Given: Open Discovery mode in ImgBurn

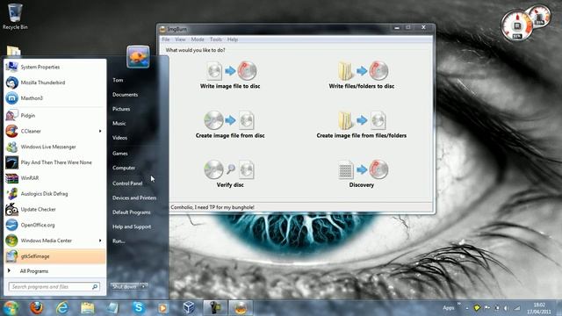Looking at the screenshot, I should [361, 174].
